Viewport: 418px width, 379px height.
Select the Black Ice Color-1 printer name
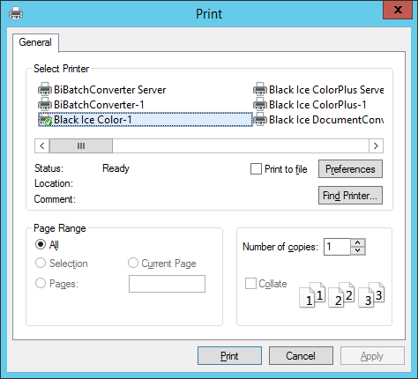click(93, 120)
